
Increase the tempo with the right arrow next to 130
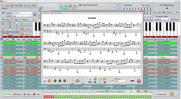point(135,91)
